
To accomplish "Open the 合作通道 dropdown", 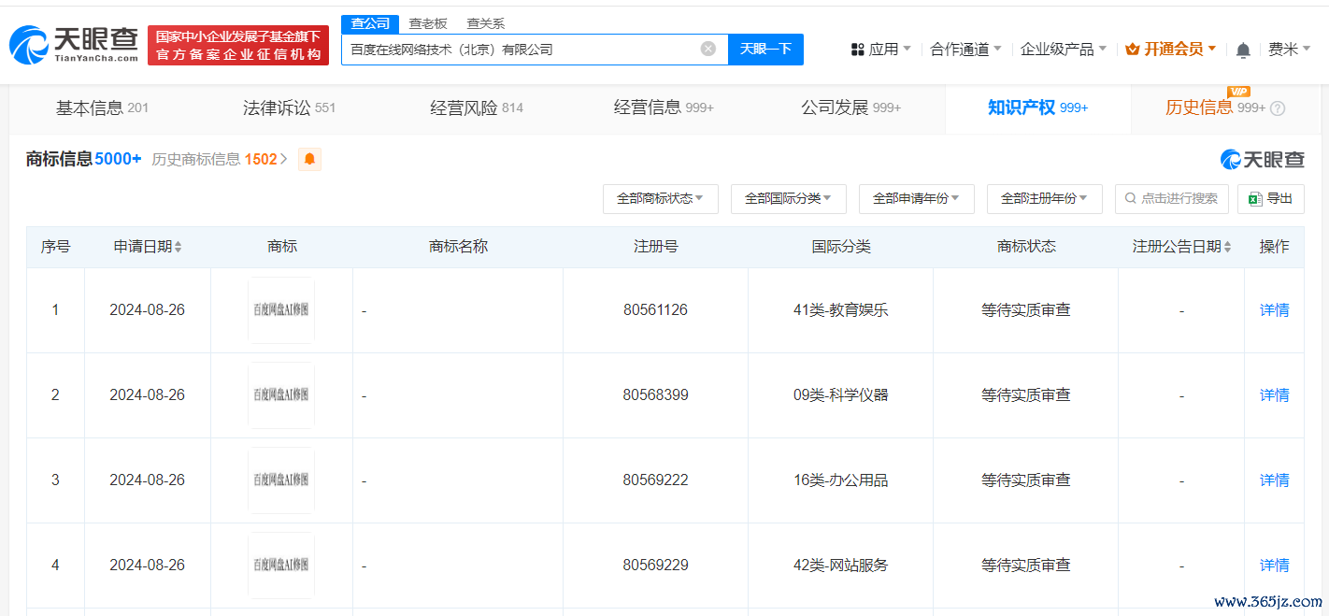I will (965, 50).
